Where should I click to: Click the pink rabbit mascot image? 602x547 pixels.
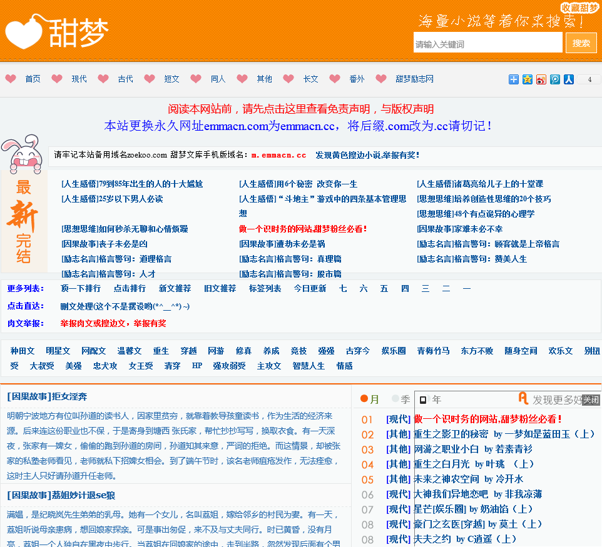coord(22,153)
